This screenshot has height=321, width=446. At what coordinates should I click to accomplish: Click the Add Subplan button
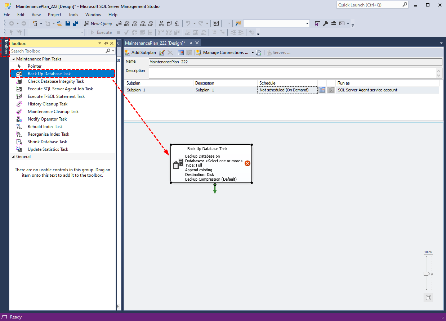141,53
